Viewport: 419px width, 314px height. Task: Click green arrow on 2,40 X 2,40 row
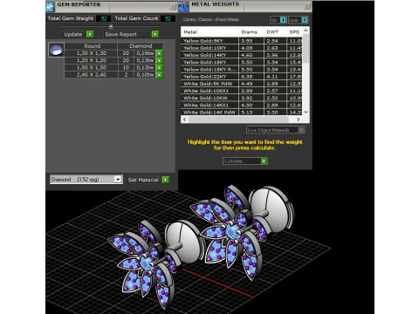click(x=160, y=75)
